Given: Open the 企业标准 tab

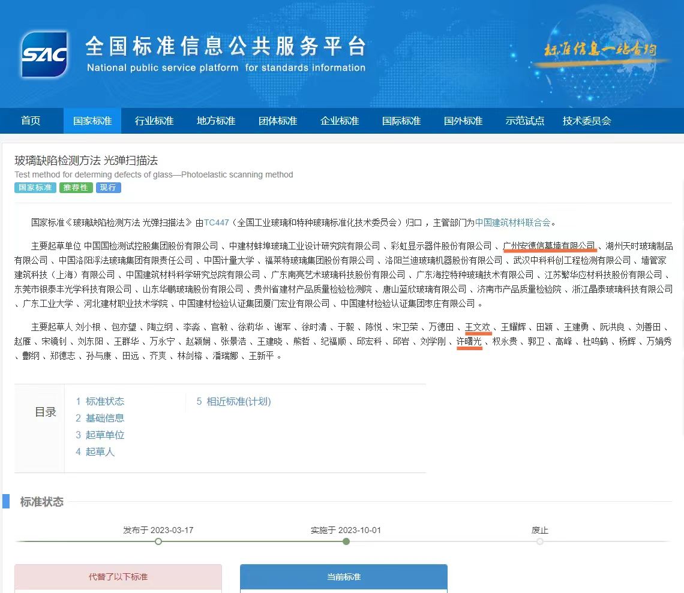Looking at the screenshot, I should [x=340, y=121].
